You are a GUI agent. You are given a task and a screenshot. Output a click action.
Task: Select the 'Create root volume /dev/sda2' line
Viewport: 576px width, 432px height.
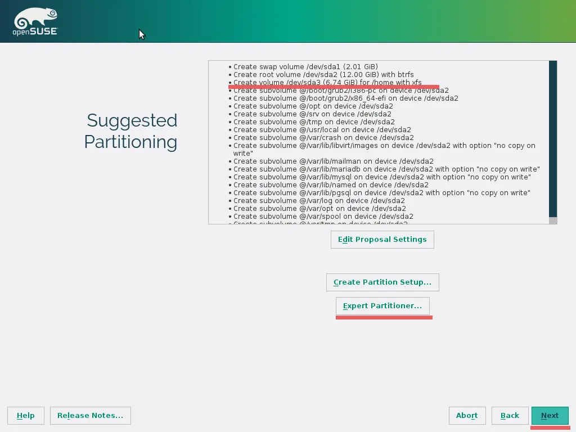click(323, 75)
